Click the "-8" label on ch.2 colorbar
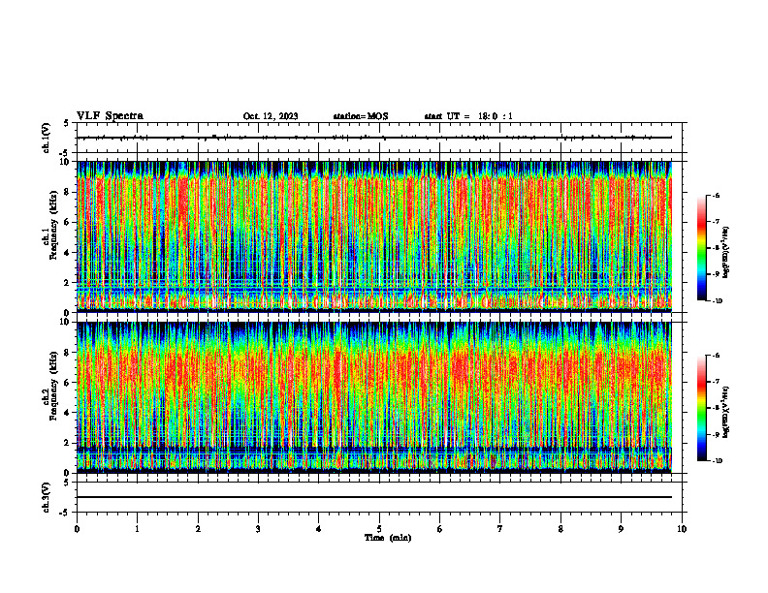 coord(716,408)
